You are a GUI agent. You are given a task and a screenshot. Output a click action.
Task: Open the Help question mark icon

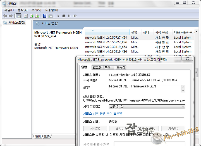click(45, 16)
